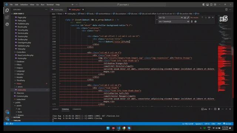Click the title bar search box
This screenshot has width=237, height=133.
pyautogui.click(x=123, y=4)
